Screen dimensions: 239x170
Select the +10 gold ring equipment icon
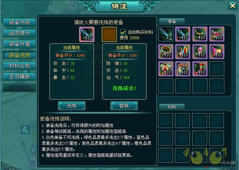tap(166, 52)
